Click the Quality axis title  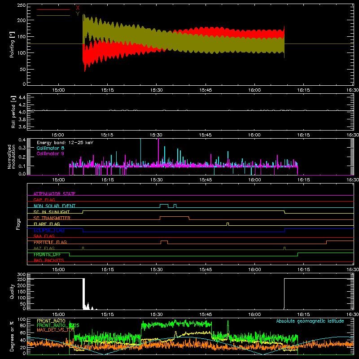tap(12, 291)
